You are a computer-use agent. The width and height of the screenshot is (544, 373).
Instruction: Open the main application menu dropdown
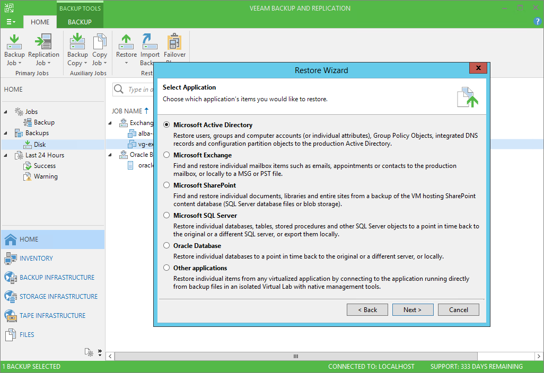pyautogui.click(x=11, y=22)
